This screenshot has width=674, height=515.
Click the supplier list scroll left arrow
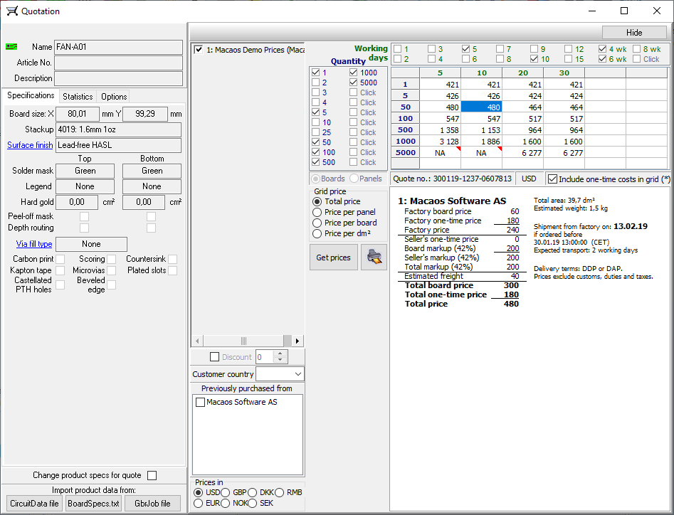click(x=197, y=341)
